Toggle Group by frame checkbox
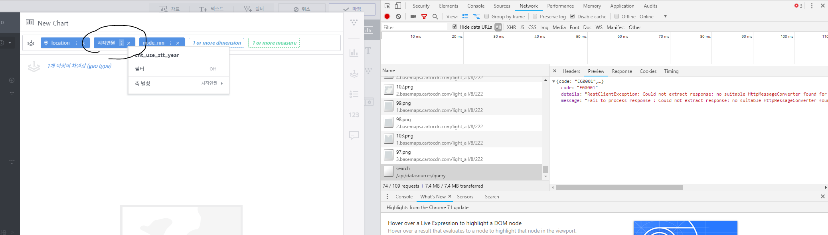The image size is (828, 235). [x=487, y=16]
